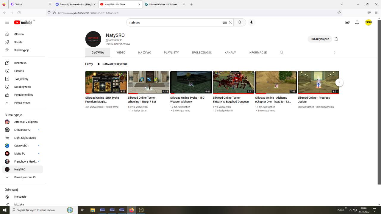This screenshot has height=214, width=381.
Task: Open Premium Magic video thumbnail
Action: (x=106, y=82)
